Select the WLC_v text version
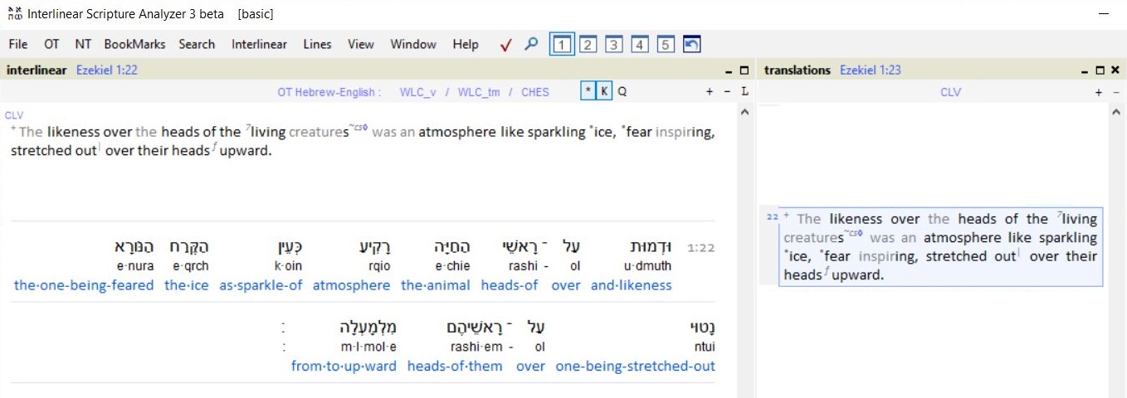This screenshot has height=398, width=1127. pyautogui.click(x=417, y=92)
